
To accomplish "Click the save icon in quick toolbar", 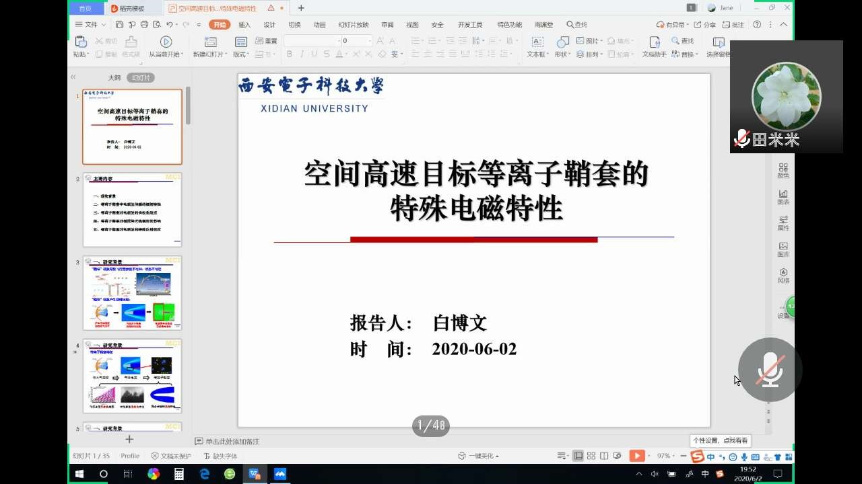I will point(120,25).
